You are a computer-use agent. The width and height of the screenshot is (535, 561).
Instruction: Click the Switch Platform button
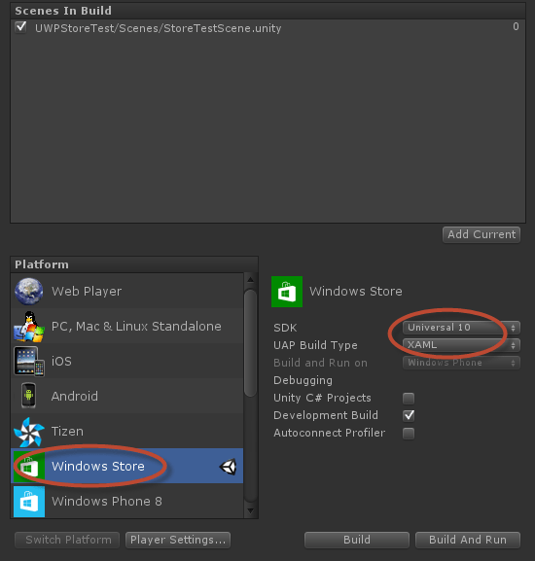[67, 540]
